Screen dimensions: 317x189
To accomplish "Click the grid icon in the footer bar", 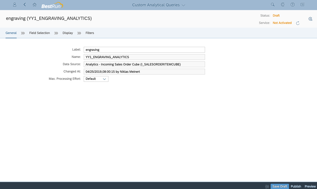I will (x=267, y=186).
